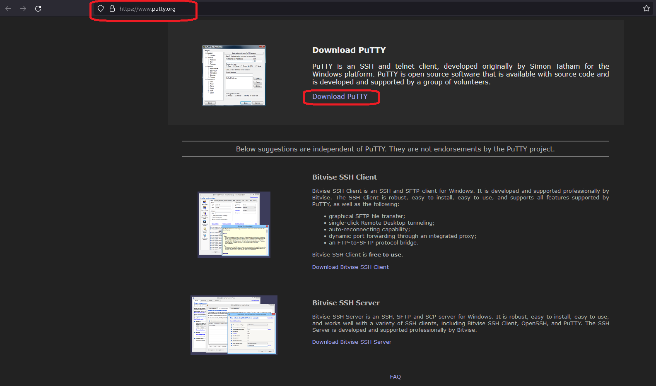Click the Download PuTTY heading
Viewport: 656px width, 386px height.
349,50
